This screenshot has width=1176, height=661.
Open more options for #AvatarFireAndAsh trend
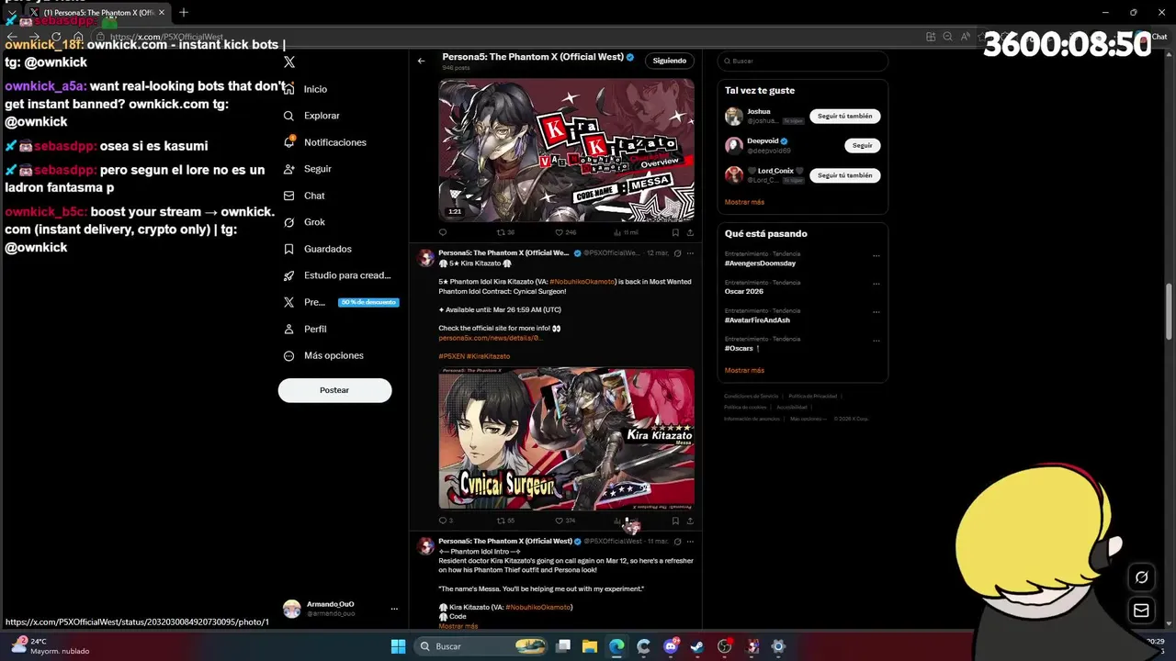point(876,313)
